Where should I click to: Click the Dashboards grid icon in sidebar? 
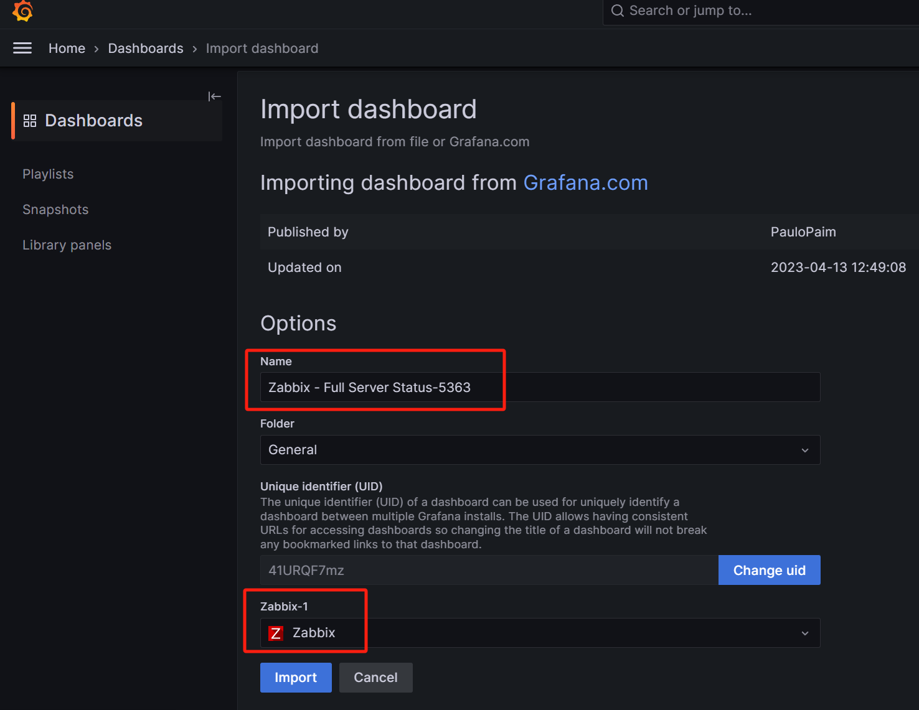click(x=30, y=121)
